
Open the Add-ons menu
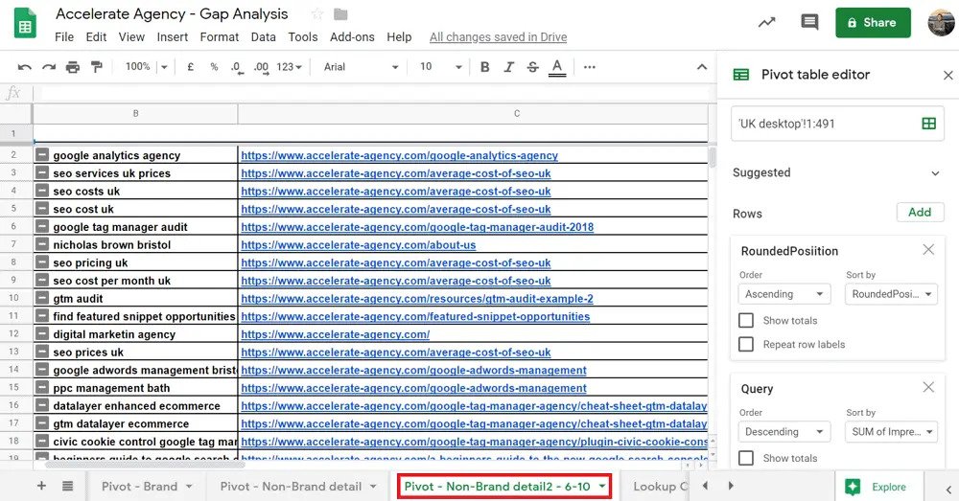pos(352,37)
